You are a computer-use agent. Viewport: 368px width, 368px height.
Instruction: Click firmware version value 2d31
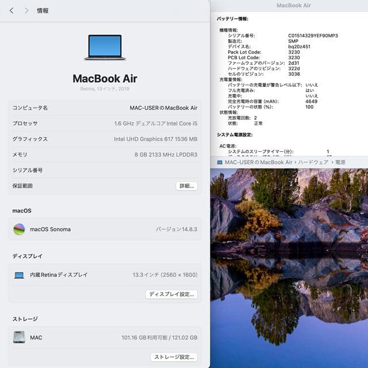click(294, 63)
